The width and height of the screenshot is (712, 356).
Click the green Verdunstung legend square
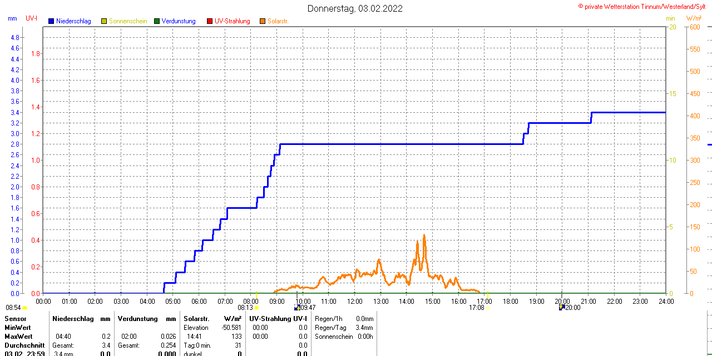[x=157, y=21]
